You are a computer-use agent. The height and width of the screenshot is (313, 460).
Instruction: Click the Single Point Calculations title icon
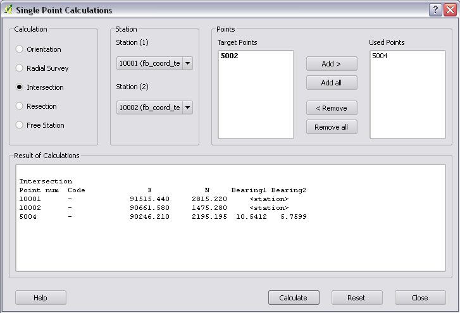pos(8,10)
